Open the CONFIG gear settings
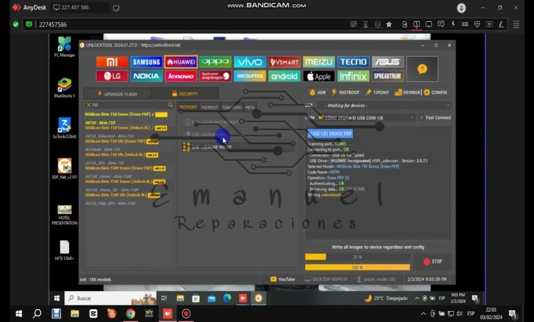Image resolution: width=534 pixels, height=322 pixels. [435, 92]
